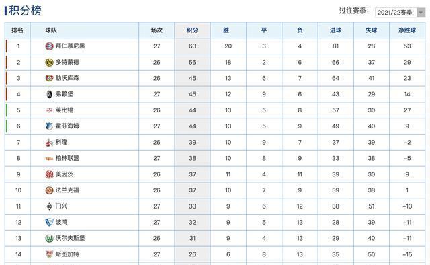The image size is (430, 265).
Task: Open 法兰克福 team link
Action: (67, 190)
